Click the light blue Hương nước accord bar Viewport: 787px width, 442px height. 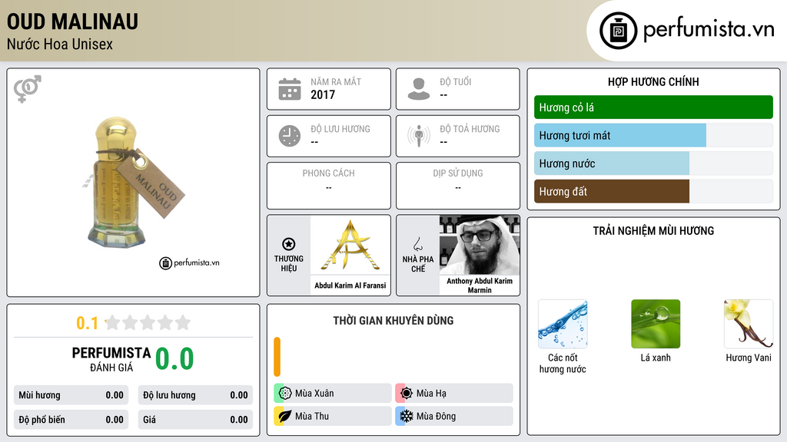[x=611, y=163]
